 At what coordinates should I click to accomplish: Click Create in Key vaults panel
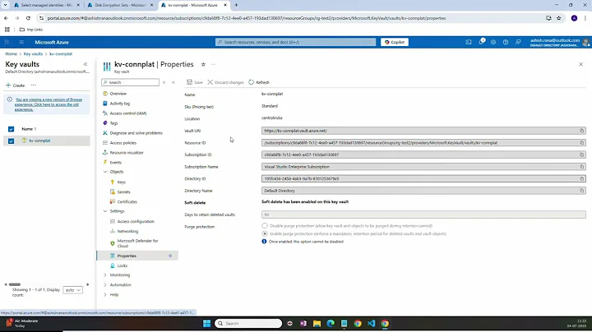coord(15,85)
